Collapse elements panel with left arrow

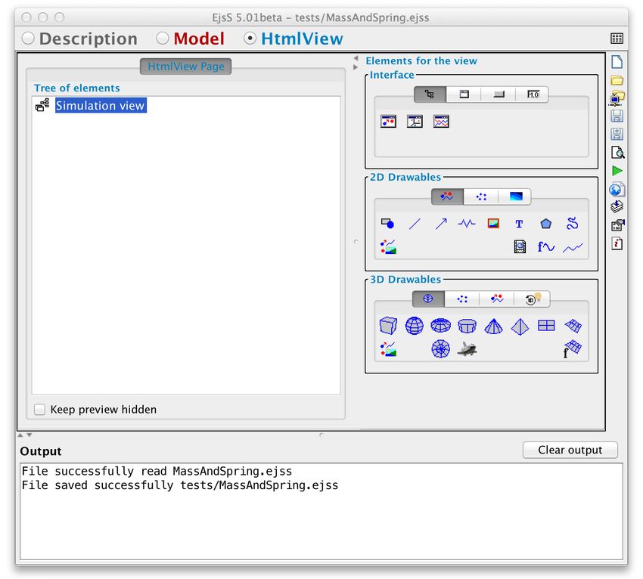click(356, 58)
